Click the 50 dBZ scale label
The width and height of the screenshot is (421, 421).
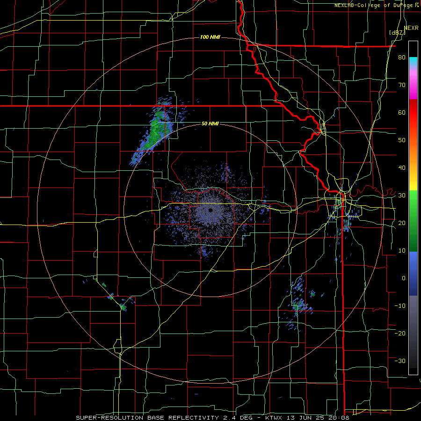click(x=402, y=140)
